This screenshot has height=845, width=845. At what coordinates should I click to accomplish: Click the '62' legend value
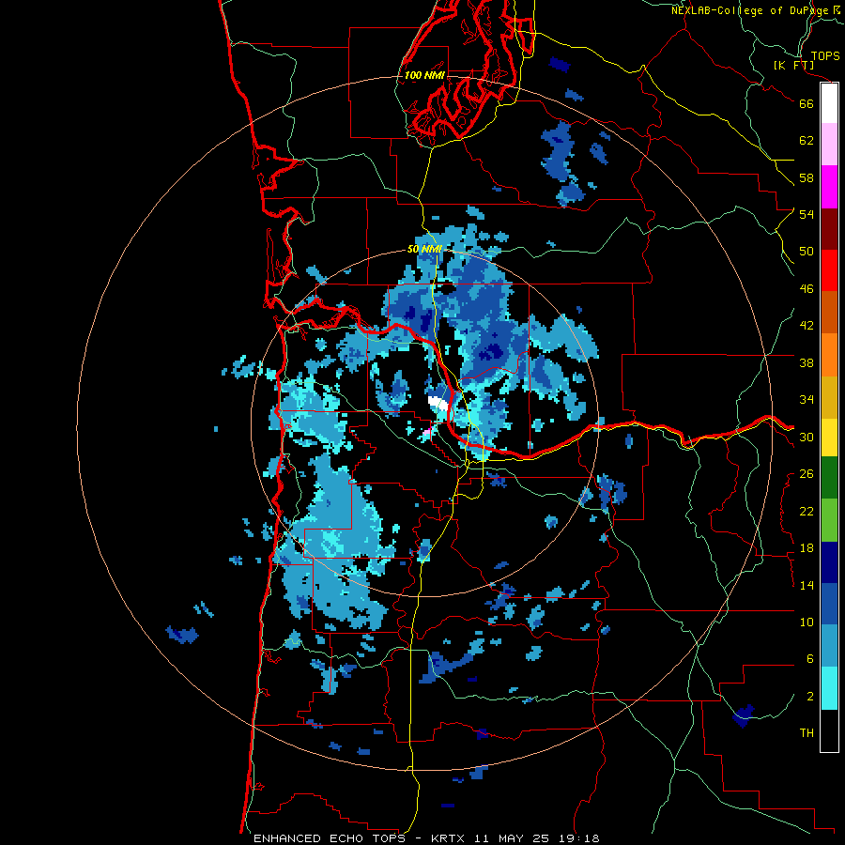point(807,141)
